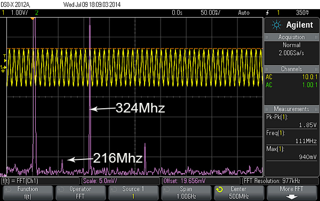This screenshot has height=201, width=320.
Task: Click the Normal acquisition mode text
Action: 291,45
